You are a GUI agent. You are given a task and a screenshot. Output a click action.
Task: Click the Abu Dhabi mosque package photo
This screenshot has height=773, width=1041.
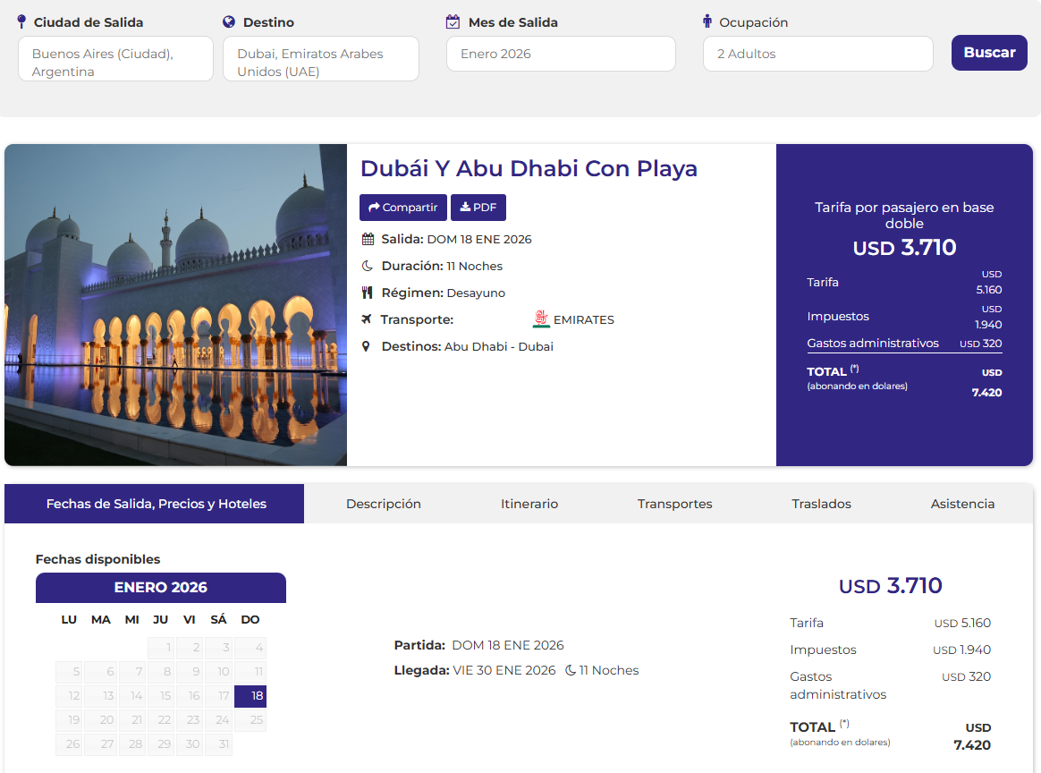[175, 305]
